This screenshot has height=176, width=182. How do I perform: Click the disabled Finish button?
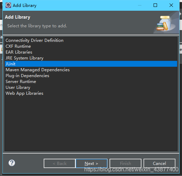[x=125, y=163]
